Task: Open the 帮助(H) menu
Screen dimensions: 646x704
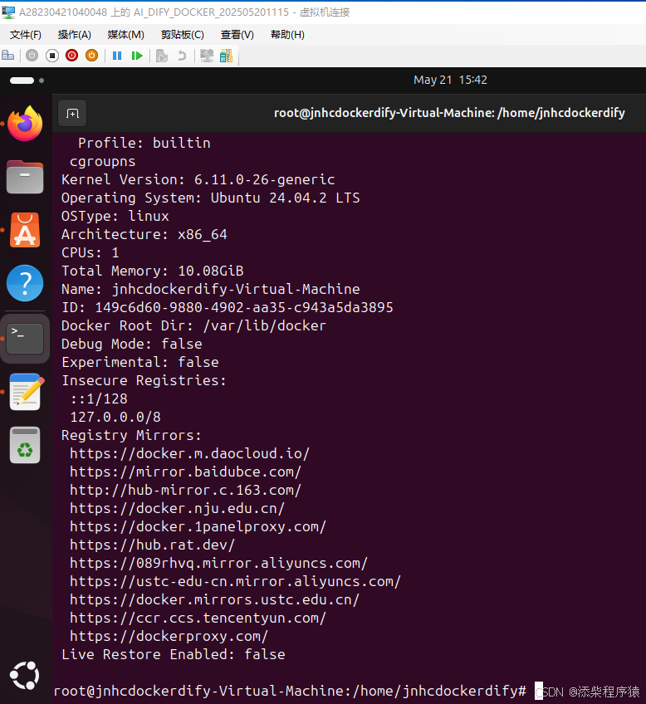Action: click(287, 35)
